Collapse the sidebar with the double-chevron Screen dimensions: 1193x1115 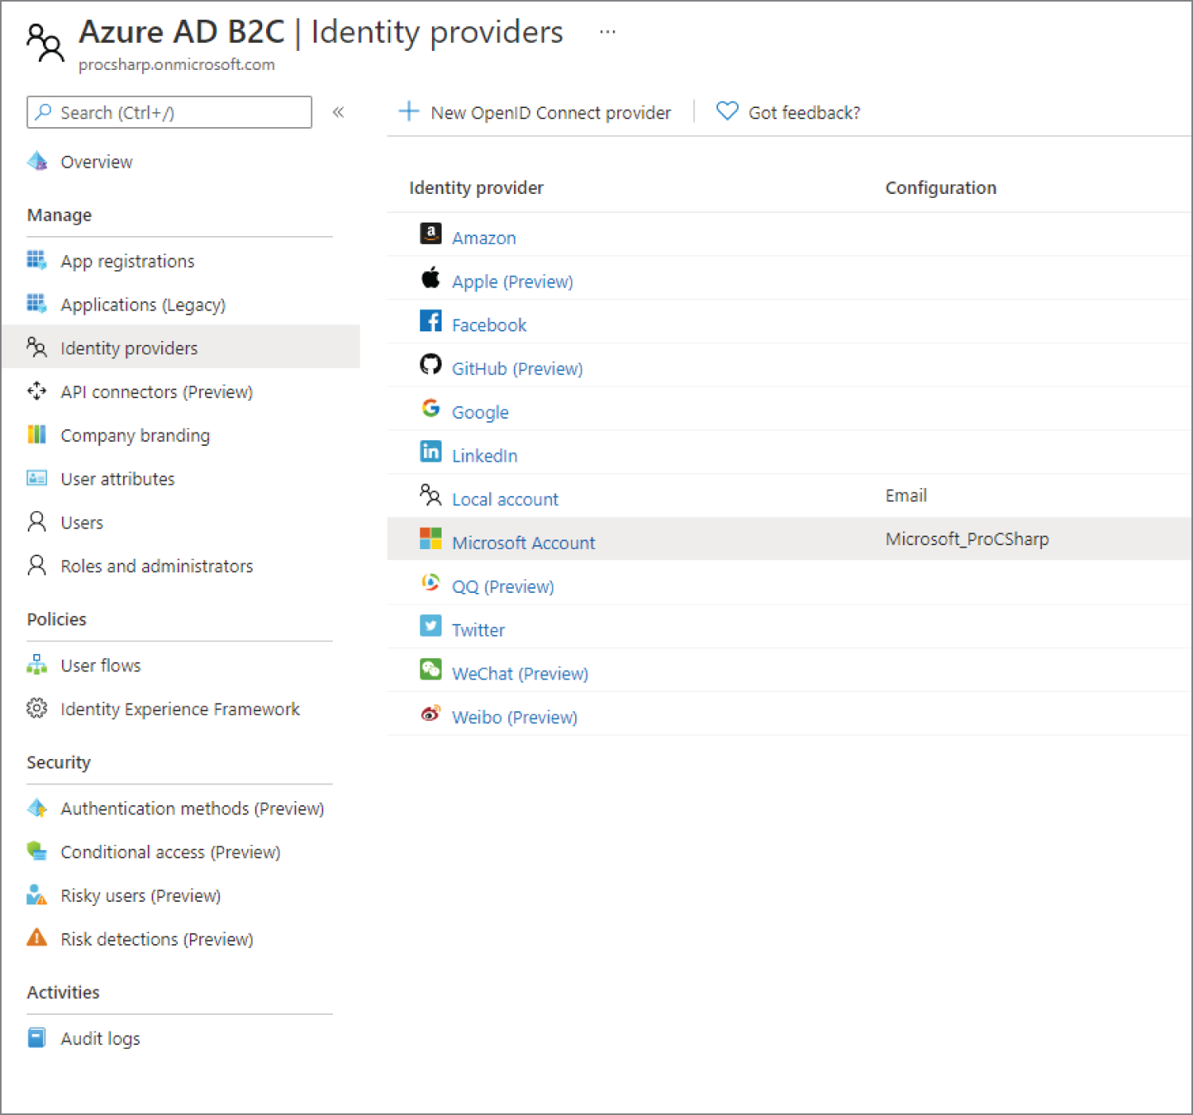click(x=339, y=112)
